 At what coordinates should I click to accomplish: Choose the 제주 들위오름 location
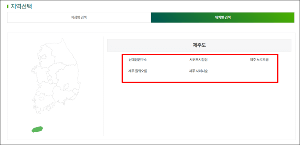coord(138,71)
